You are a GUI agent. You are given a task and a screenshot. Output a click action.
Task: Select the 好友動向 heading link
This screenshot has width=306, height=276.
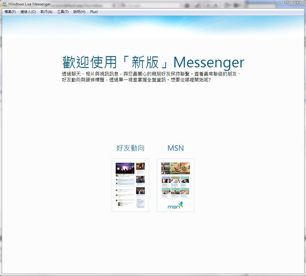coord(130,148)
